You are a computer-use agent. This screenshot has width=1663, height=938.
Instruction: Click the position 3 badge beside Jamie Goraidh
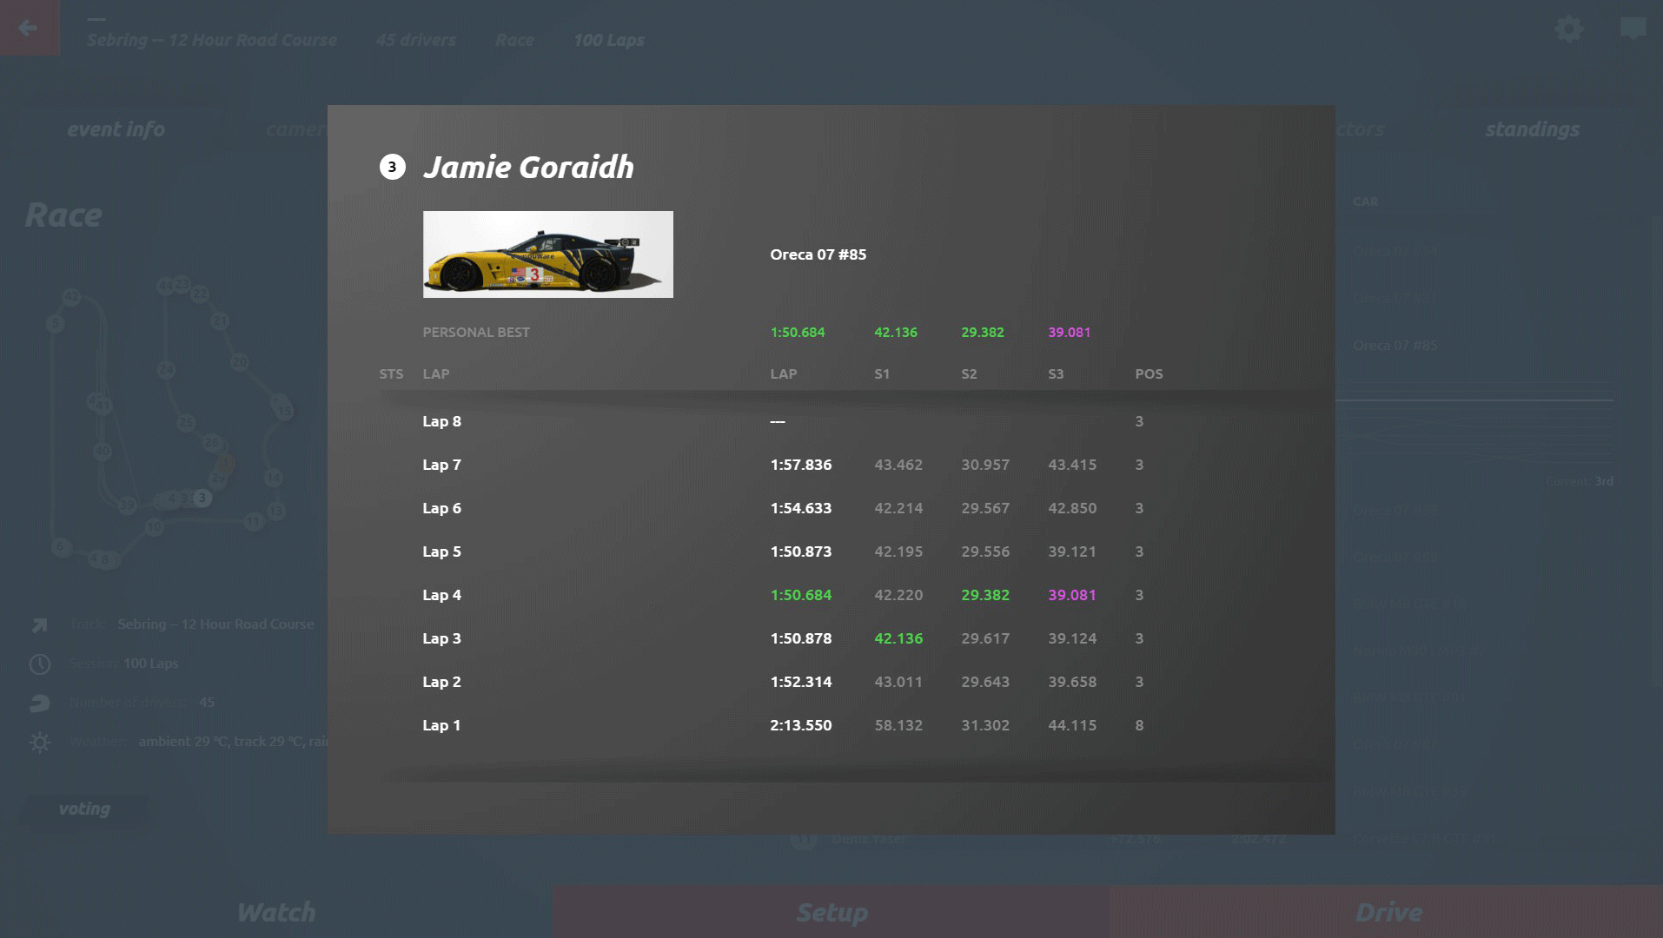click(x=392, y=167)
